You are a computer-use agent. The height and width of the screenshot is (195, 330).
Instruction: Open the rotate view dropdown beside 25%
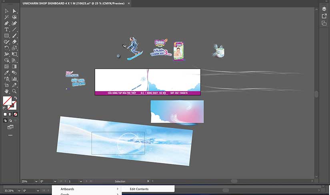(x=55, y=181)
